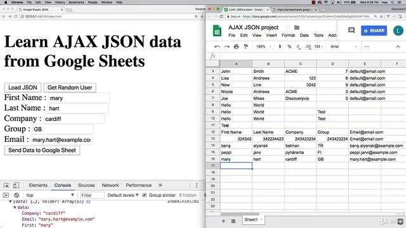Select column A header
406x228 pixels.
point(236,64)
